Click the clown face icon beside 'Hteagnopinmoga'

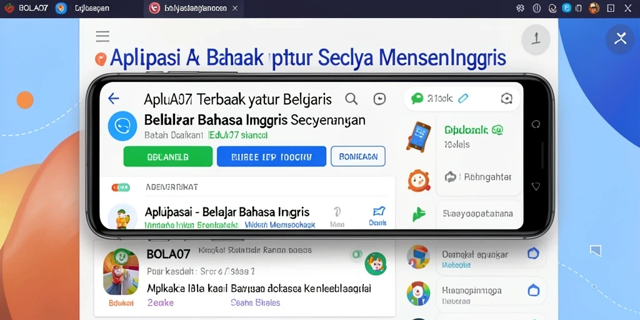click(x=418, y=293)
